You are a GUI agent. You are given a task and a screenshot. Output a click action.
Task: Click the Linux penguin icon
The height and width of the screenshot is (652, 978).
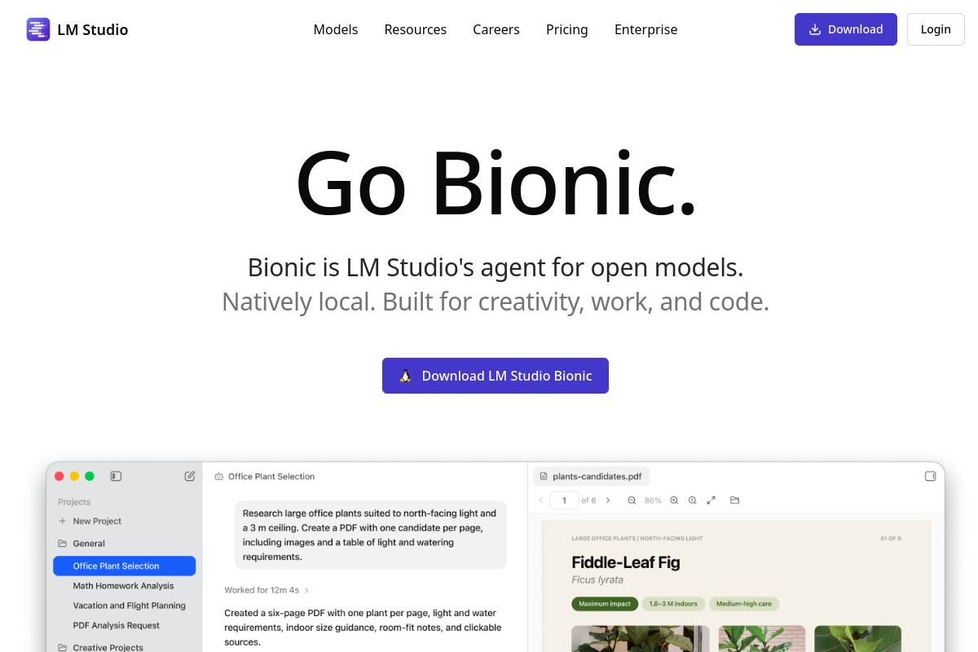405,376
